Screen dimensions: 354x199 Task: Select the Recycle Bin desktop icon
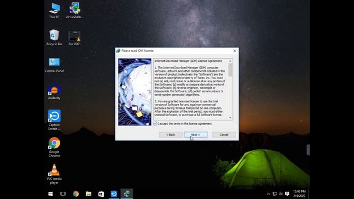coord(54,38)
